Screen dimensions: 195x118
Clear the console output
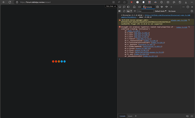pyautogui.click(x=124, y=11)
